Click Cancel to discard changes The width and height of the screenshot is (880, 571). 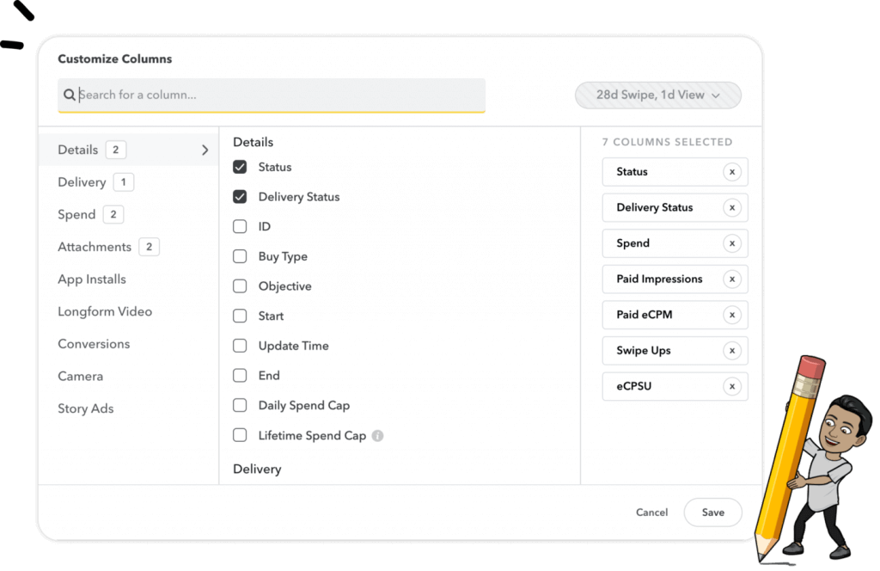(x=651, y=512)
